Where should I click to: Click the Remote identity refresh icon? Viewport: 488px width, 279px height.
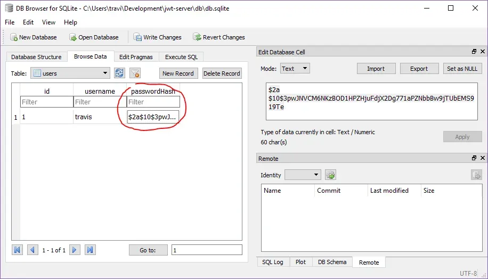[331, 175]
